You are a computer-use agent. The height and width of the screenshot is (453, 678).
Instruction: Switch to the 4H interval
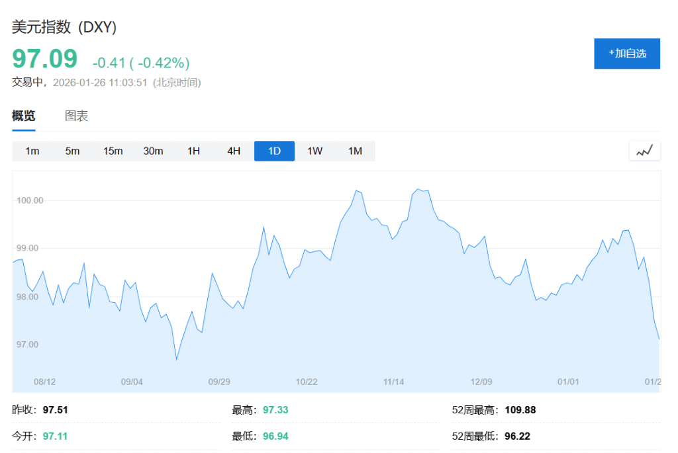[x=234, y=151]
